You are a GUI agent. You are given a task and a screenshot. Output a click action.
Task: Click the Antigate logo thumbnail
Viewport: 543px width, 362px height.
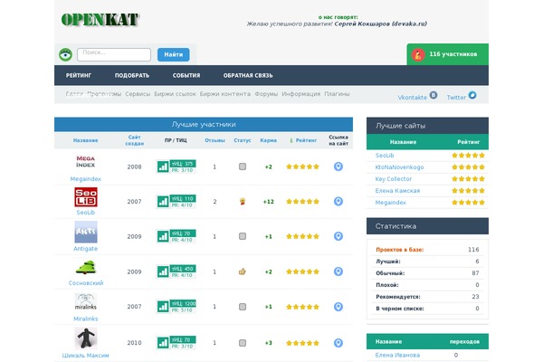pos(86,232)
